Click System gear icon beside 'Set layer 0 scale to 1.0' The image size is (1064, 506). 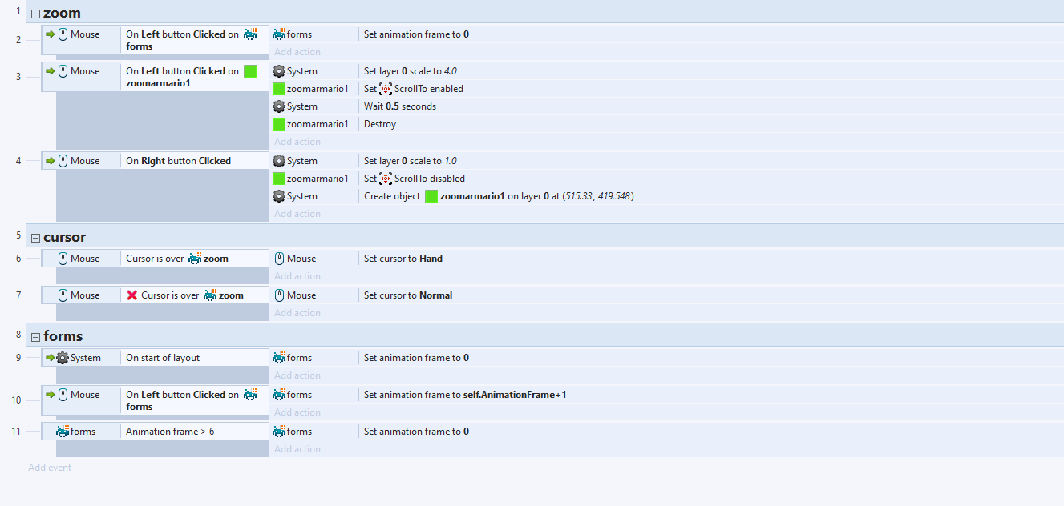(x=279, y=161)
